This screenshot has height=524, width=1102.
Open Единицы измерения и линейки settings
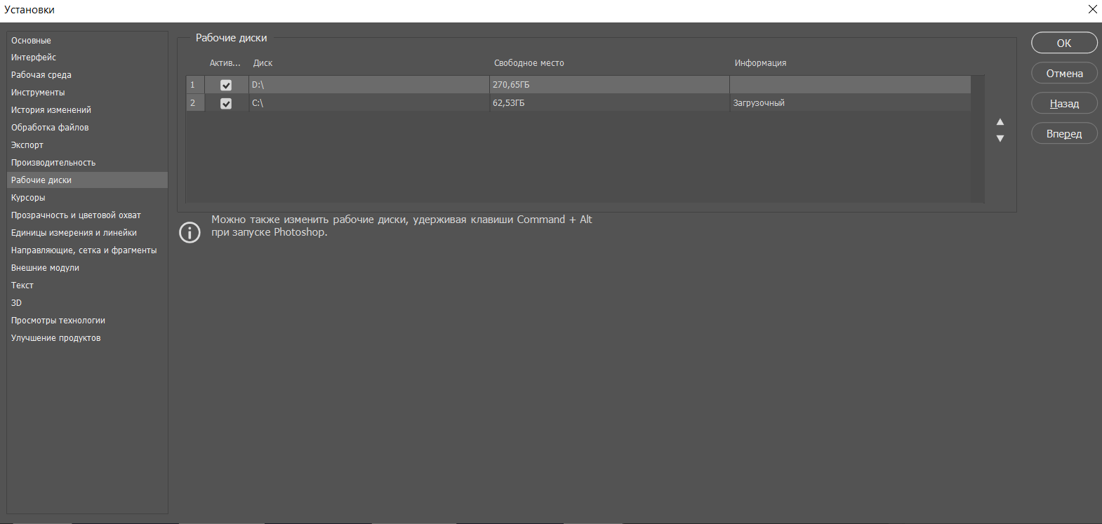click(88, 233)
